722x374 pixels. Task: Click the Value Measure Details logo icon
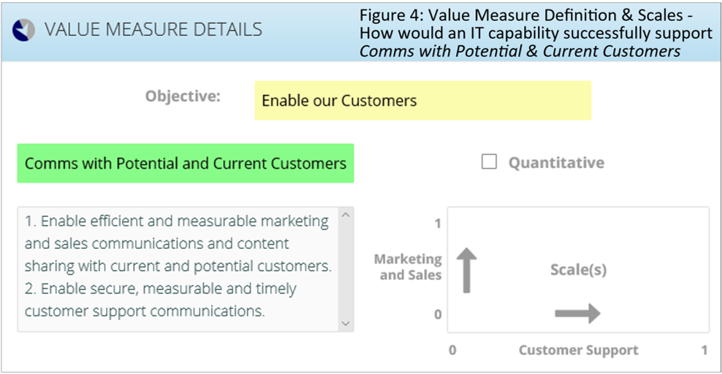(23, 31)
